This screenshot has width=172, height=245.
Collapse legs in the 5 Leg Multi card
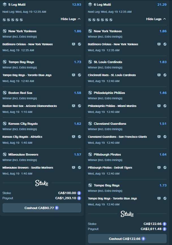tap(70, 19)
